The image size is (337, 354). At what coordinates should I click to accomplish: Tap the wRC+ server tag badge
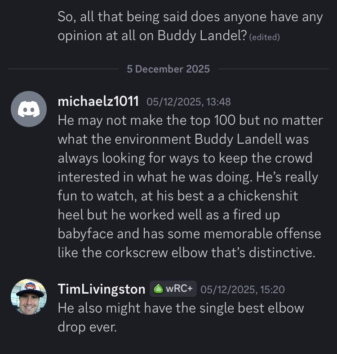[173, 289]
